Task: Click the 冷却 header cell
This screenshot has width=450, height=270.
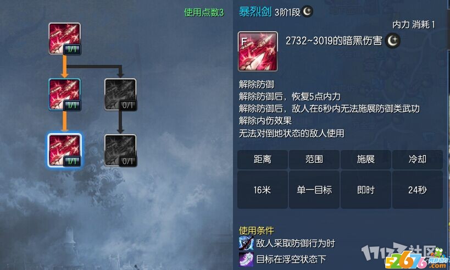Action: coord(418,159)
